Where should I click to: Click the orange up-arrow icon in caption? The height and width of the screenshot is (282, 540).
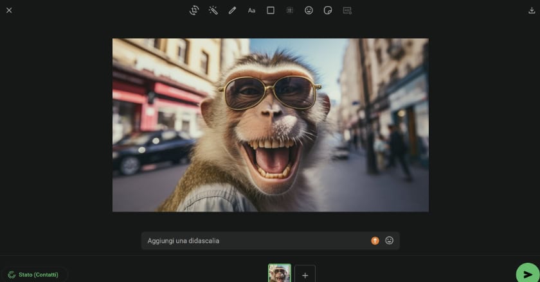click(x=375, y=241)
